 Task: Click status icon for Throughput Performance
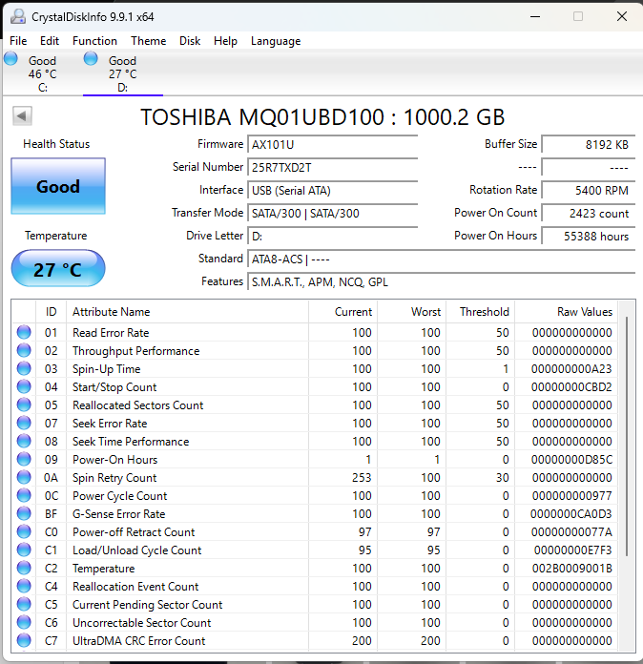[24, 350]
